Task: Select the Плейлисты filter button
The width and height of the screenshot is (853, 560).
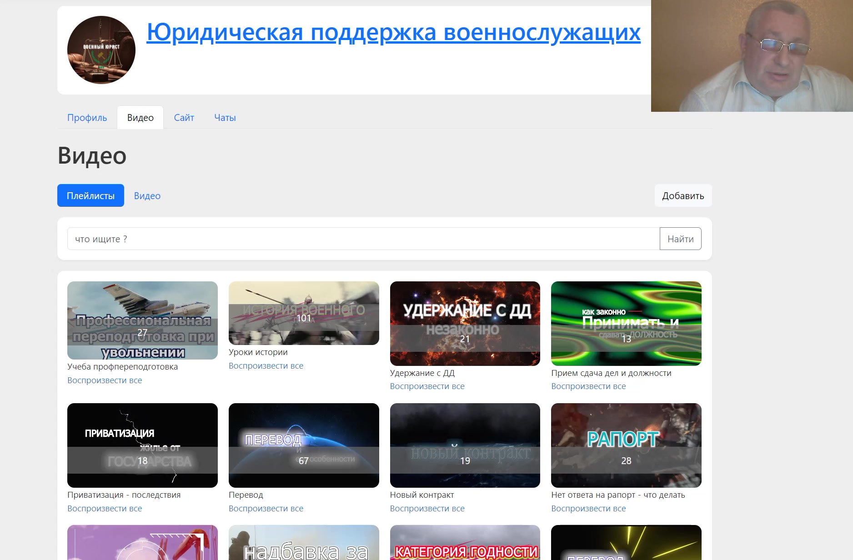Action: coord(90,195)
